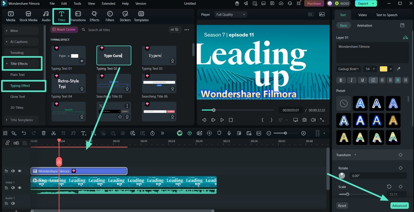Open the more options ellipsis in titles panel
Image resolution: width=414 pixels, height=212 pixels.
(187, 30)
